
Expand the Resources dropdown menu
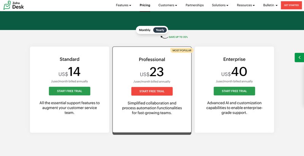(x=245, y=5)
